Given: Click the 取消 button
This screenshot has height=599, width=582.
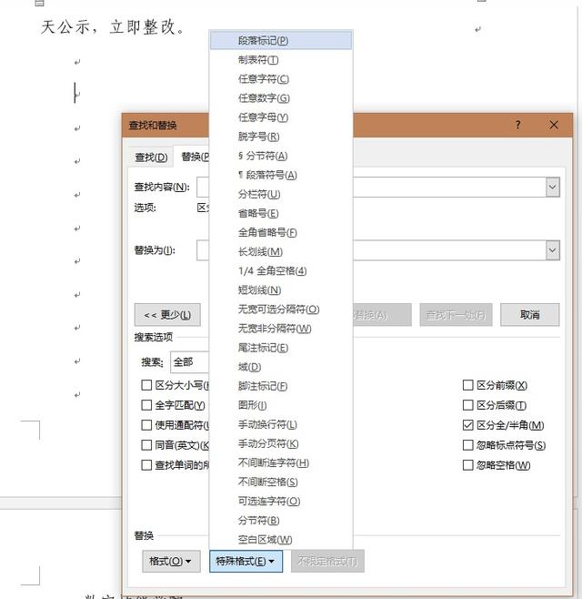Looking at the screenshot, I should tap(530, 315).
